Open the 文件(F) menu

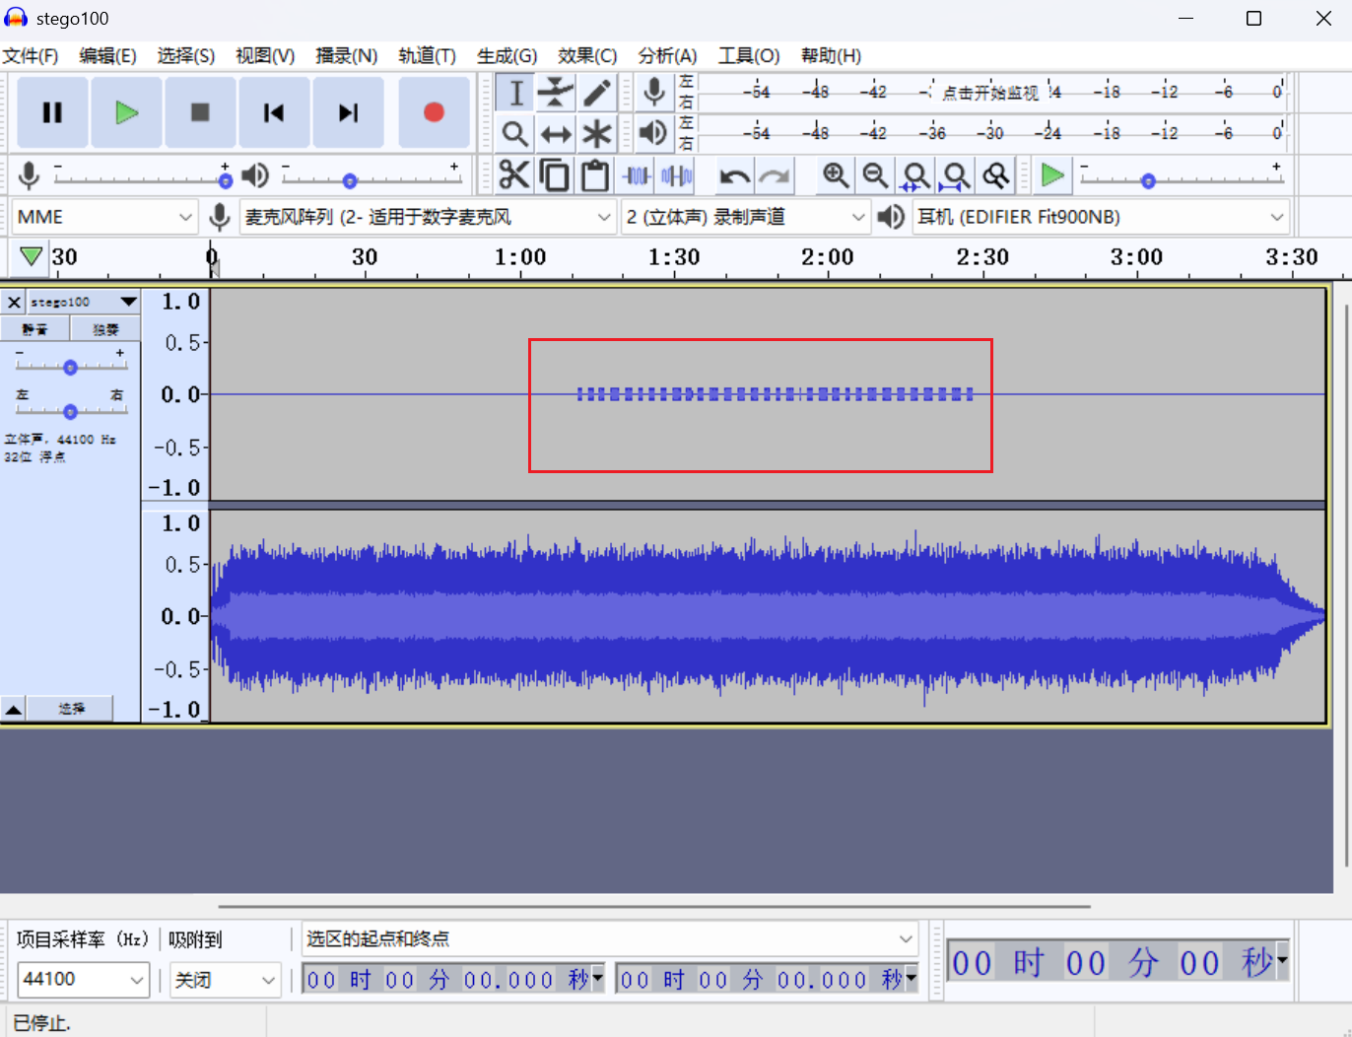(x=31, y=56)
